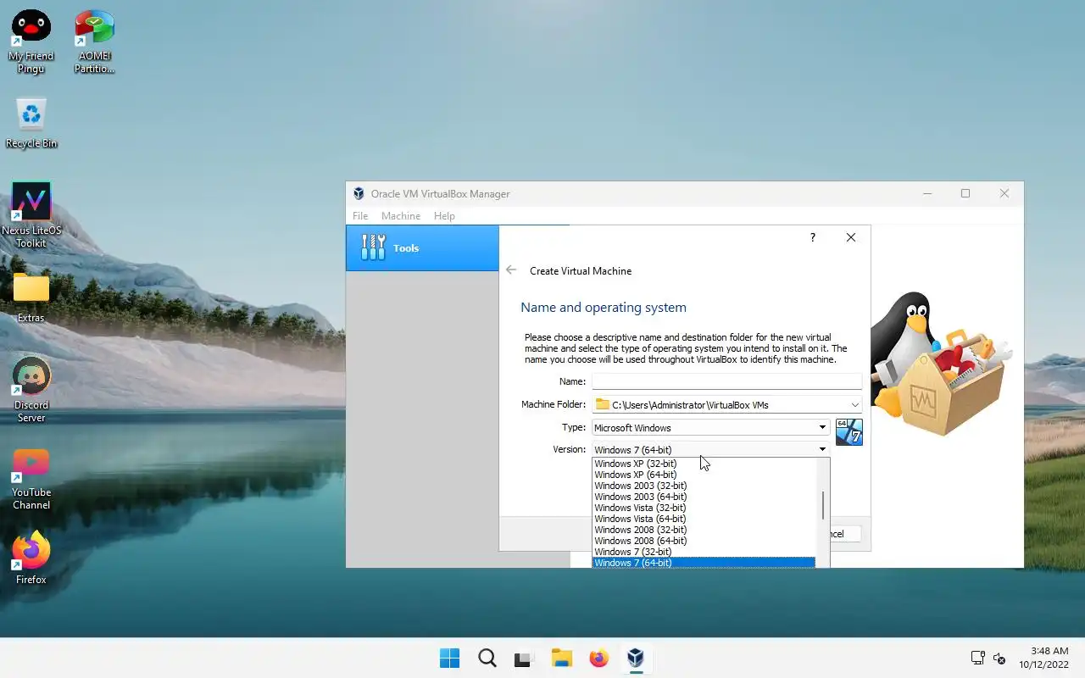
Task: Select the Tools item in VirtualBox sidebar
Action: 422,247
